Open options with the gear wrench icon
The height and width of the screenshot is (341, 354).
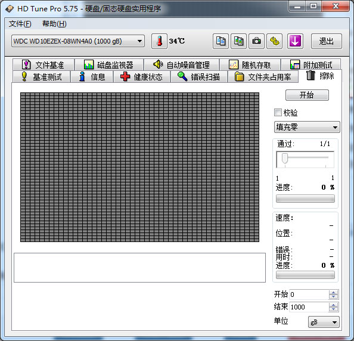274,41
